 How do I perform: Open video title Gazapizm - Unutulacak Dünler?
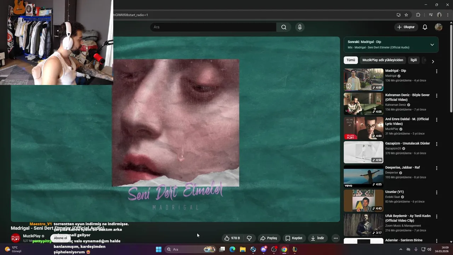tap(407, 143)
